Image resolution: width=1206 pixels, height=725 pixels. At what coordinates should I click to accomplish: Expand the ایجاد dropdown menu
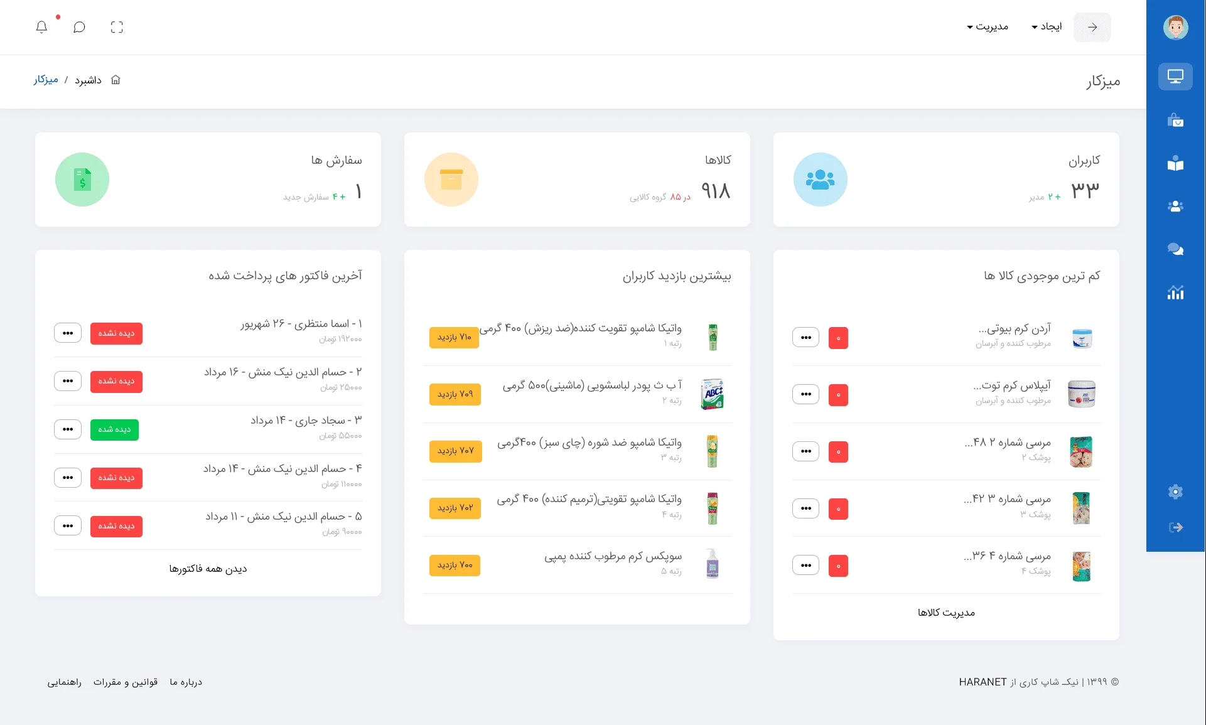pos(1047,26)
